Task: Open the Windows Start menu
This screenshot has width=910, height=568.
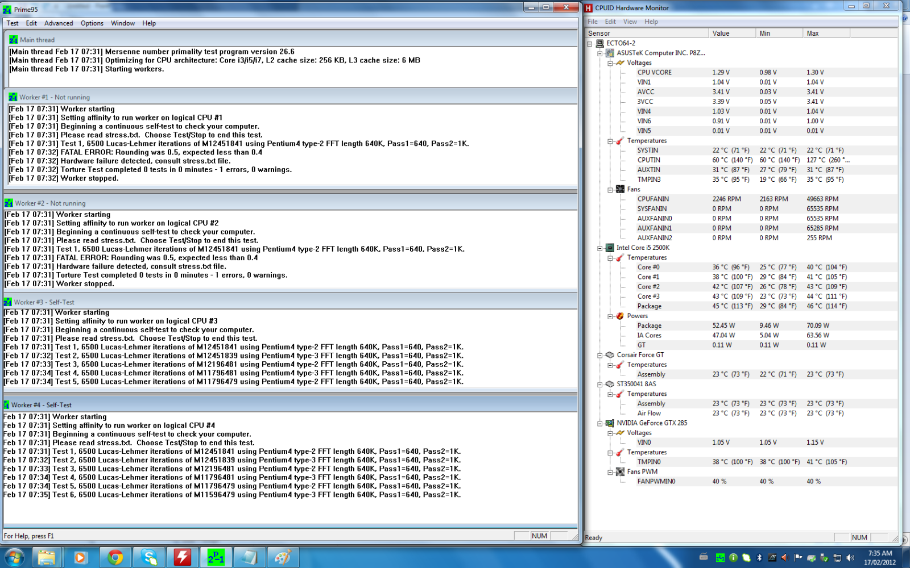Action: pos(14,557)
